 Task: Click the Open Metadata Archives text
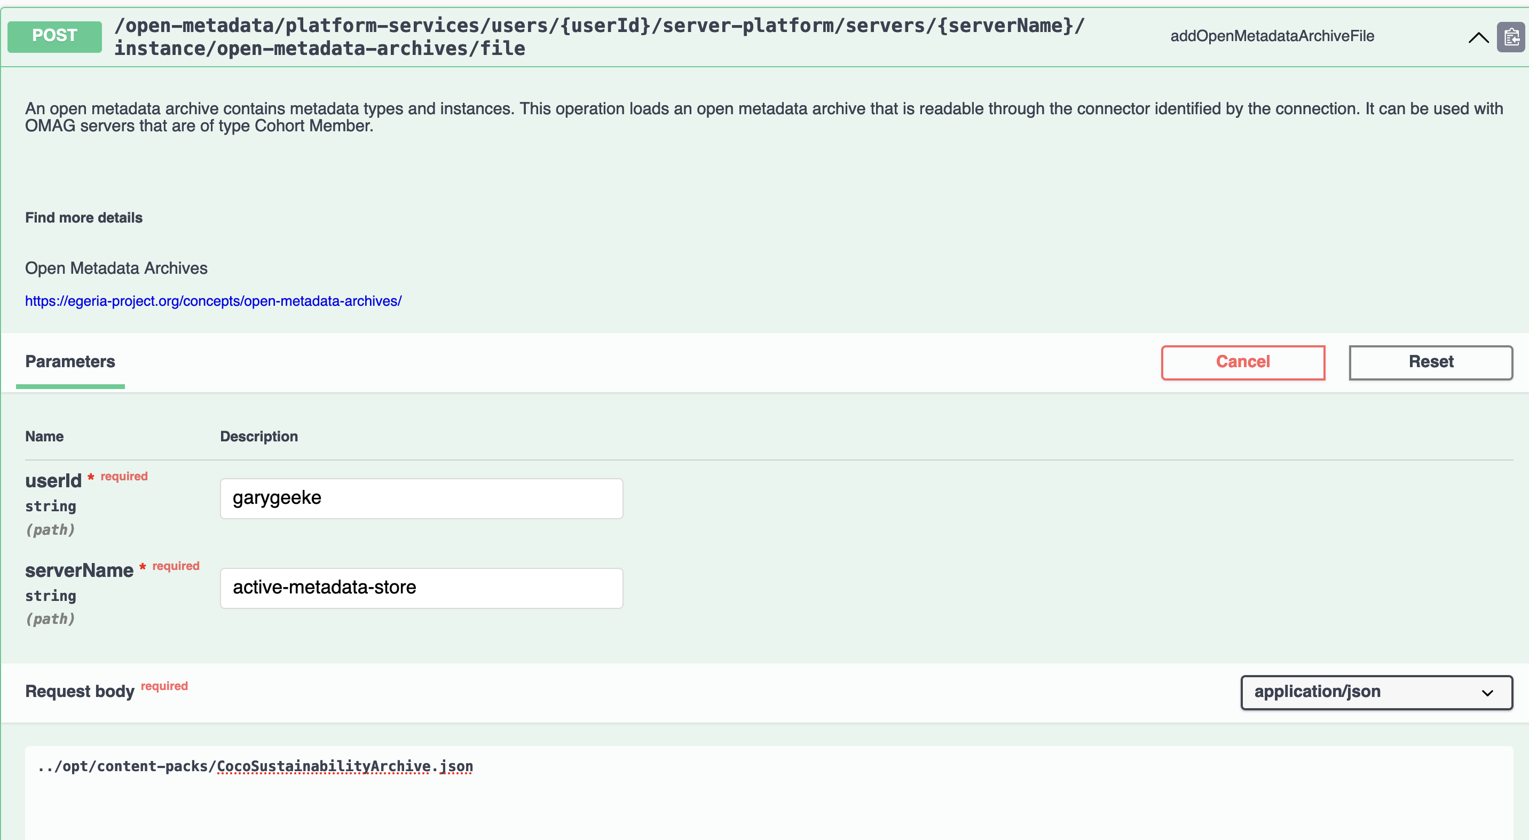pyautogui.click(x=116, y=268)
